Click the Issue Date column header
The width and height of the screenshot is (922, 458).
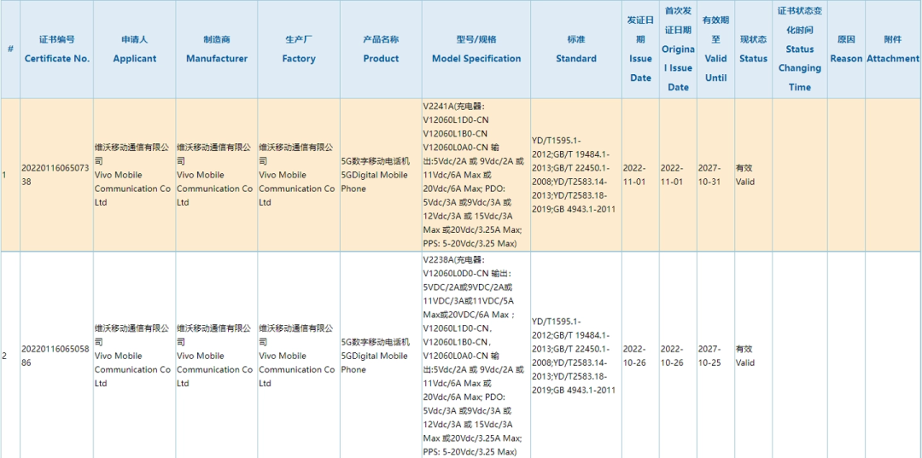coord(640,49)
